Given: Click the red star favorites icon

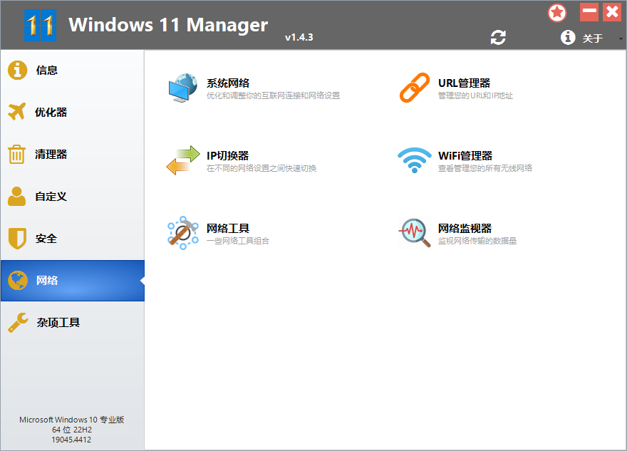Looking at the screenshot, I should click(x=557, y=12).
